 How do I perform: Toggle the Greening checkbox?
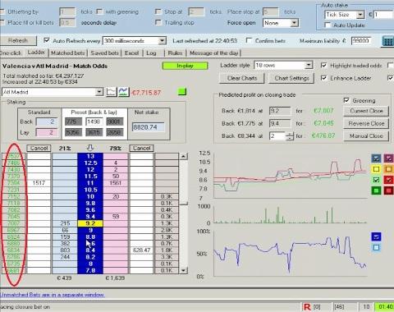click(x=346, y=100)
